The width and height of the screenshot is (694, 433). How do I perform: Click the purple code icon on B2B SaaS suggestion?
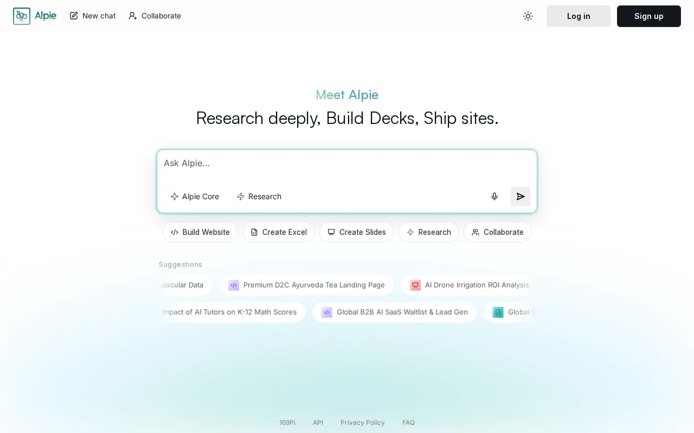(x=326, y=312)
